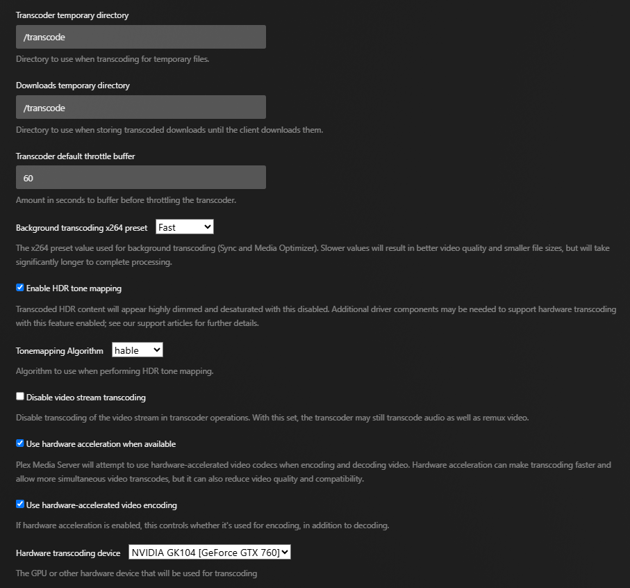Viewport: 630px width, 588px height.
Task: Click the Background transcoding x264 preset label
Action: tap(82, 228)
